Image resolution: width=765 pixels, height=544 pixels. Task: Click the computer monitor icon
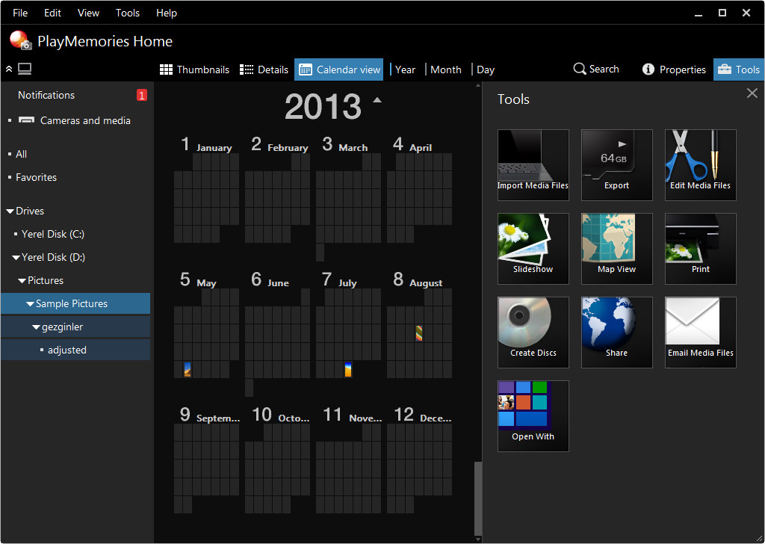click(25, 69)
